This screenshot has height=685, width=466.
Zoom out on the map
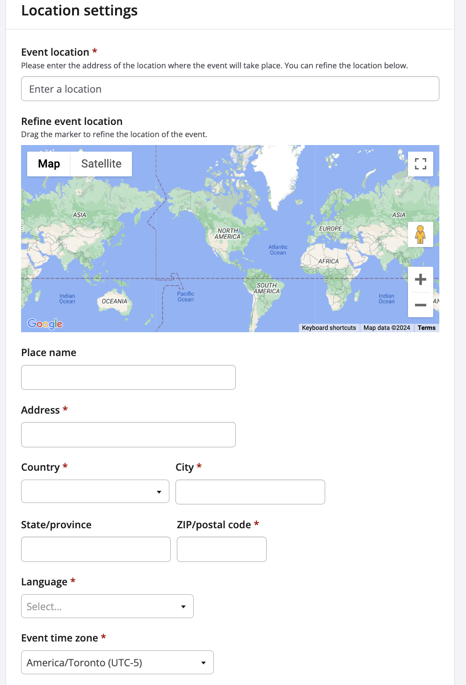click(x=420, y=305)
